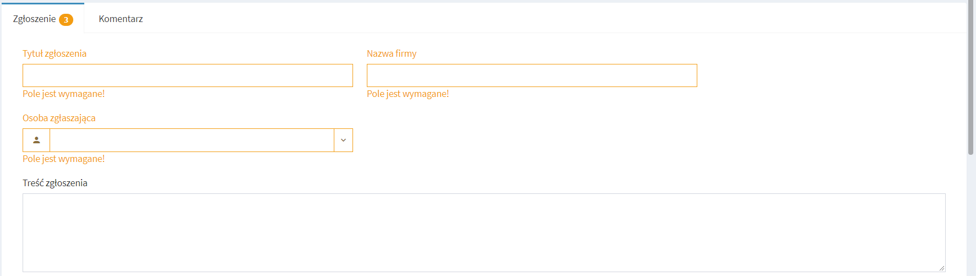Click the vertical scrollbar thumb

971,77
